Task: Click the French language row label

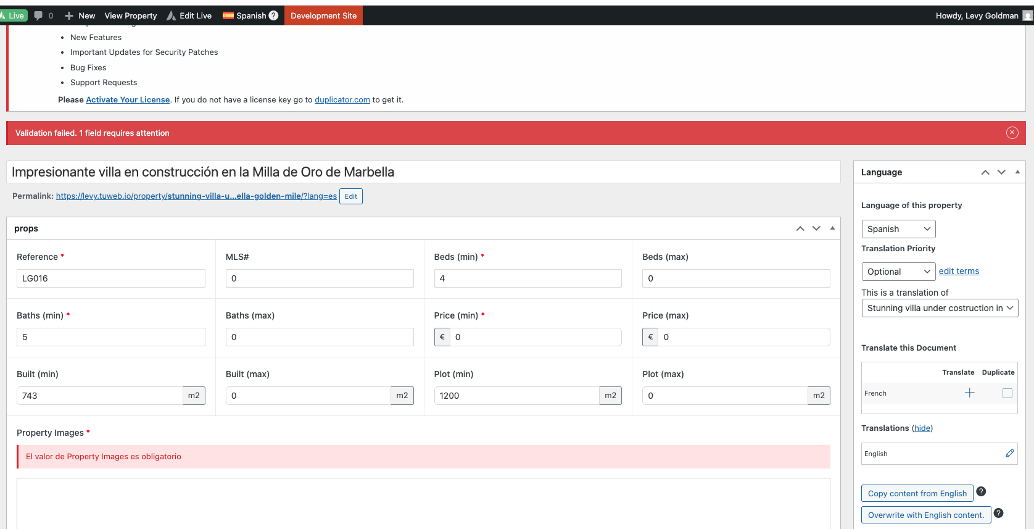Action: (x=875, y=393)
